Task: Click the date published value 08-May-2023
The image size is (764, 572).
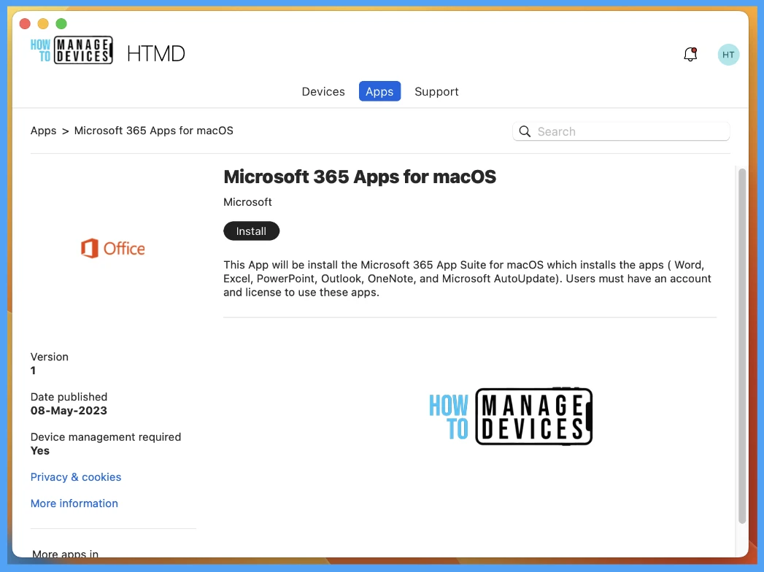Action: click(x=69, y=411)
